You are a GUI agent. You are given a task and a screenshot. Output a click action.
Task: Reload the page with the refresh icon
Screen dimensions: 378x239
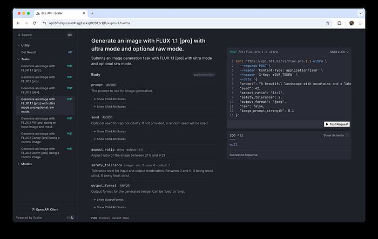(35, 23)
